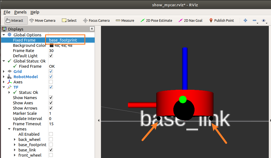Enable the back_wheel frame checkbox

(x=51, y=139)
